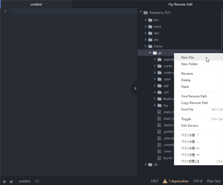The image size is (223, 185).
Task: Choose Paste from the context menu
Action: click(x=198, y=87)
